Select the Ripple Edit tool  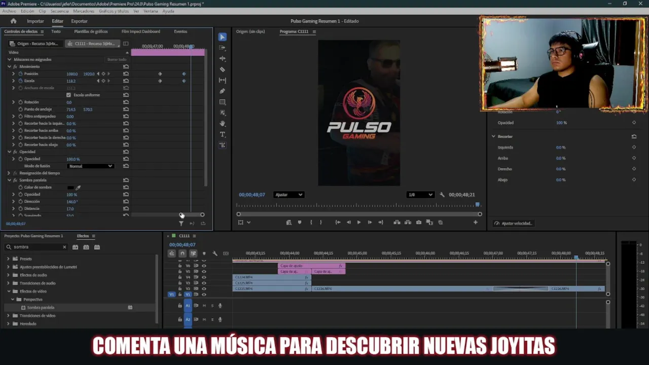coord(223,59)
